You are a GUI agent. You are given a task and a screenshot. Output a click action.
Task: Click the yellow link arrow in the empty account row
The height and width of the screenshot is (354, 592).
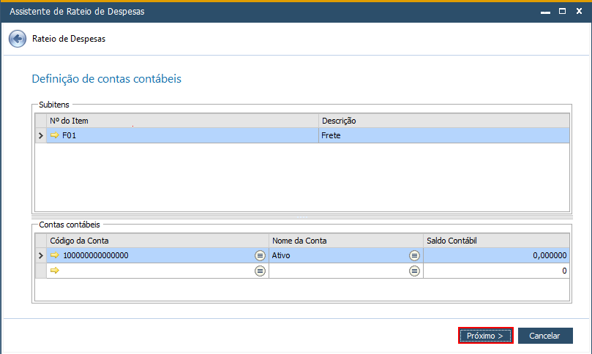pyautogui.click(x=55, y=270)
